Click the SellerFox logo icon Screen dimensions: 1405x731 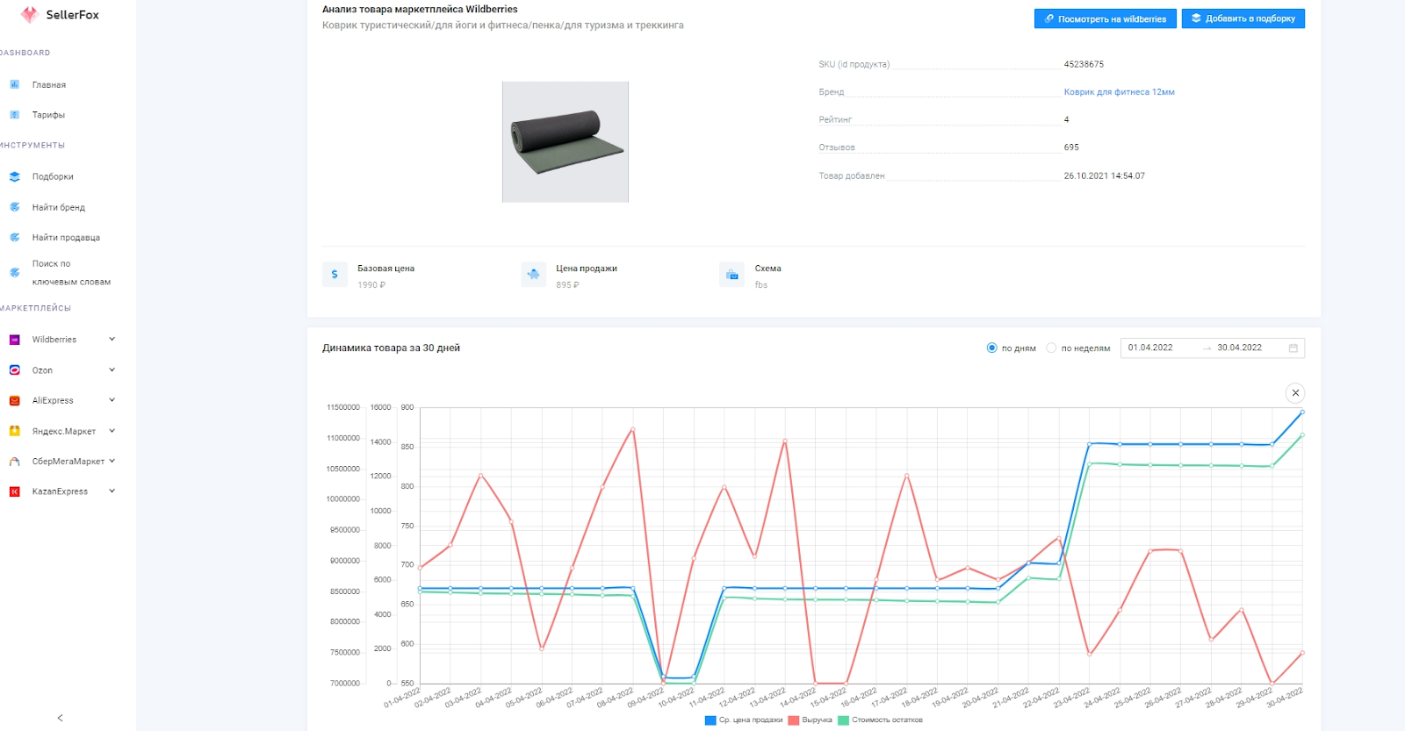point(29,15)
